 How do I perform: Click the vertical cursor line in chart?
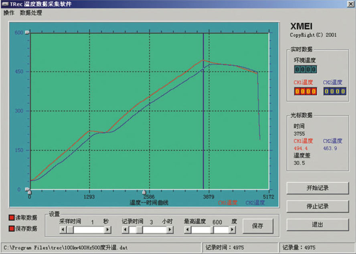[x=203, y=111]
